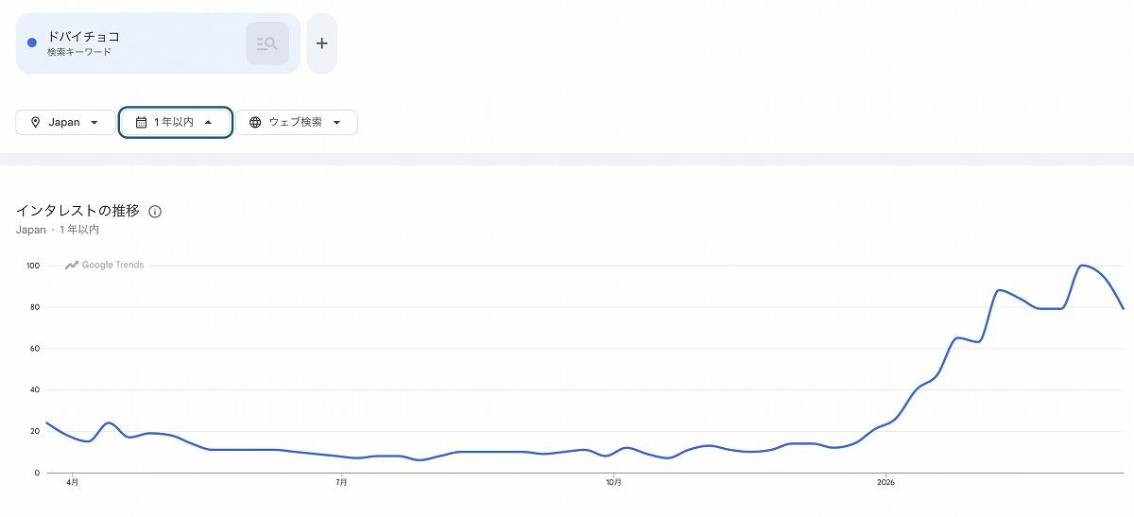This screenshot has width=1134, height=517.
Task: Expand the ウェブ検索 search type dropdown
Action: tap(297, 122)
